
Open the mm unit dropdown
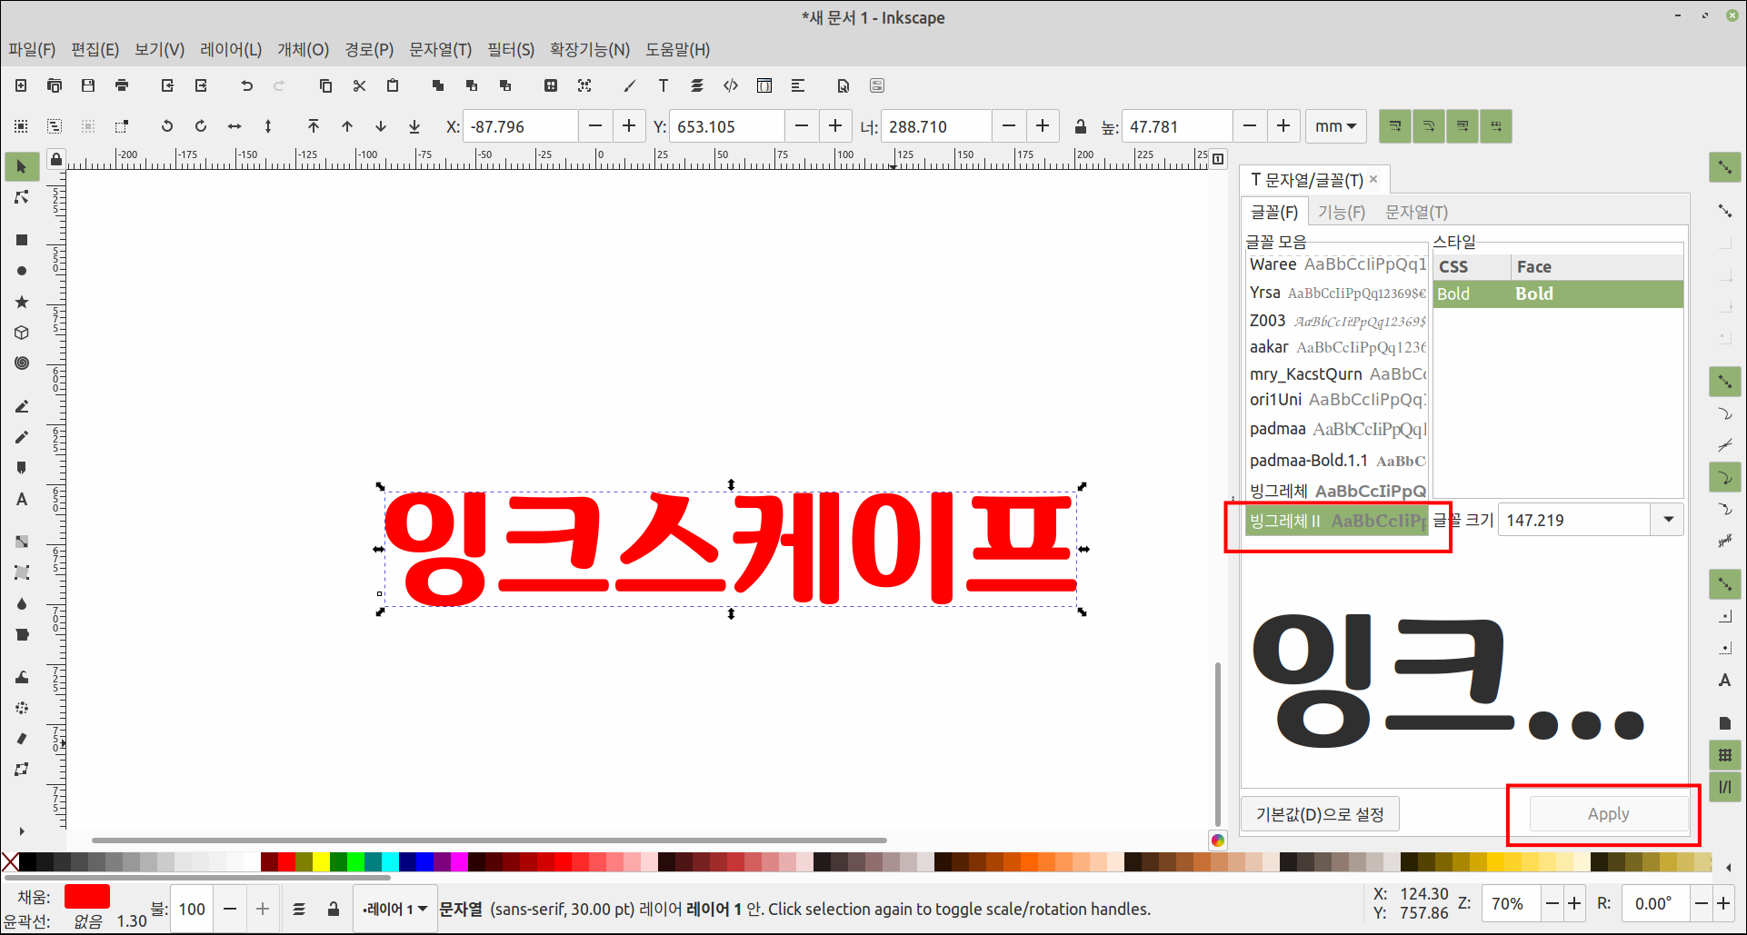coord(1335,126)
